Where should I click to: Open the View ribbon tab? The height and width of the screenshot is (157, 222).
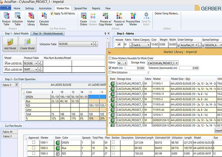[x=108, y=8]
